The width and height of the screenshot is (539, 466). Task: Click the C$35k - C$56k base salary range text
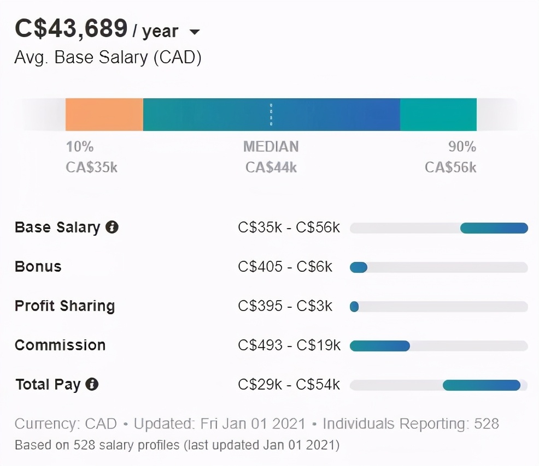pos(289,227)
